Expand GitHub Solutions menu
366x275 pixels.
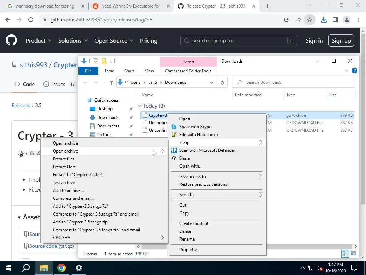73,41
